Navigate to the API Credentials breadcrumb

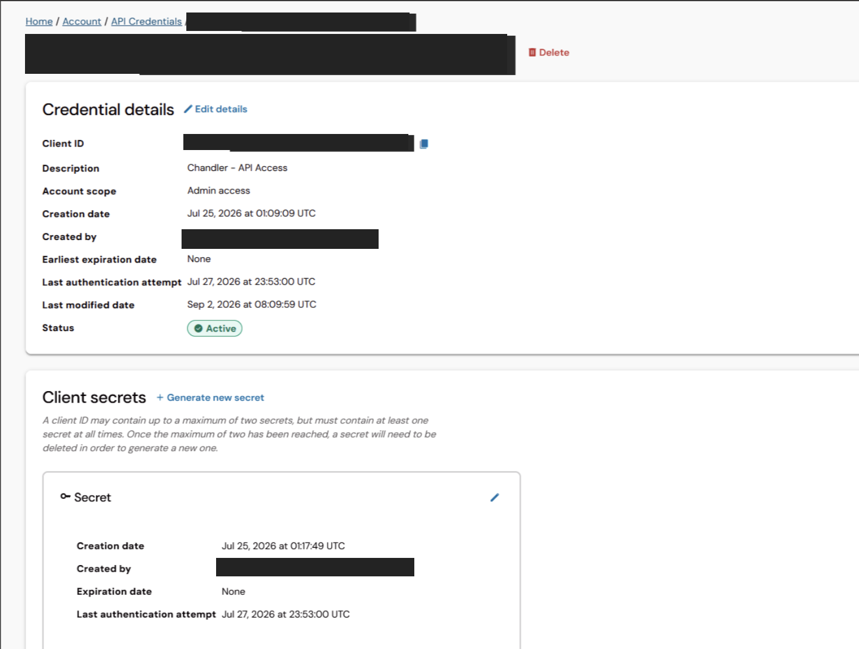[146, 21]
